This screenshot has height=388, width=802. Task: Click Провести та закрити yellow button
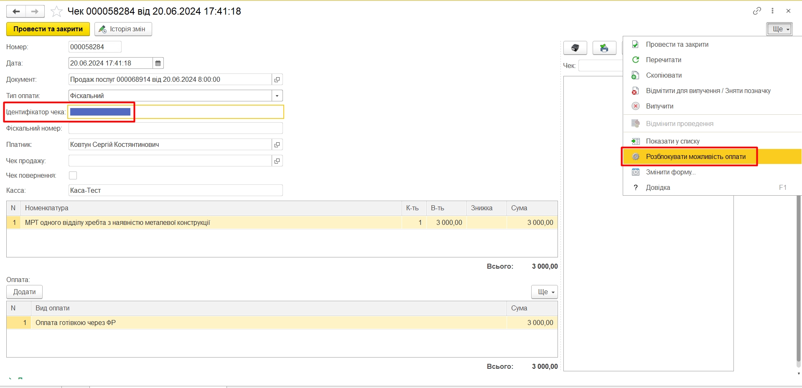(48, 29)
